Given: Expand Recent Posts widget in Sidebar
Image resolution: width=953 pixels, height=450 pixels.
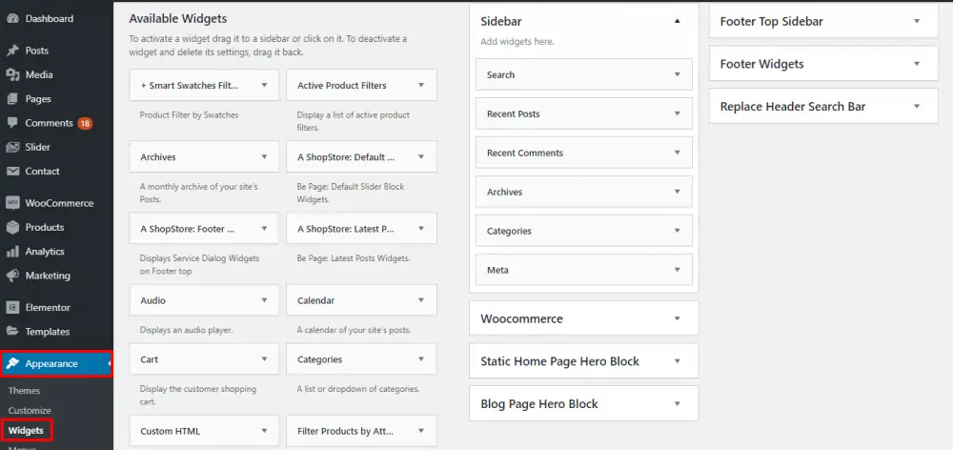Looking at the screenshot, I should pos(677,113).
